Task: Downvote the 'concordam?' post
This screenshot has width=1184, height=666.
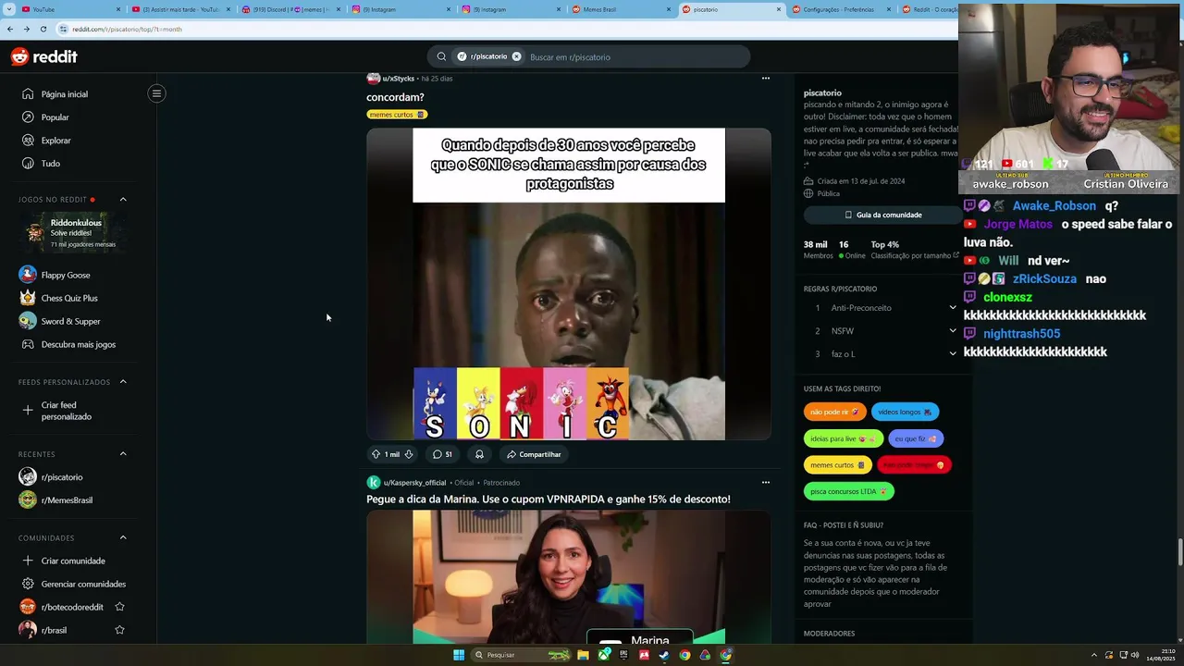Action: pos(409,454)
